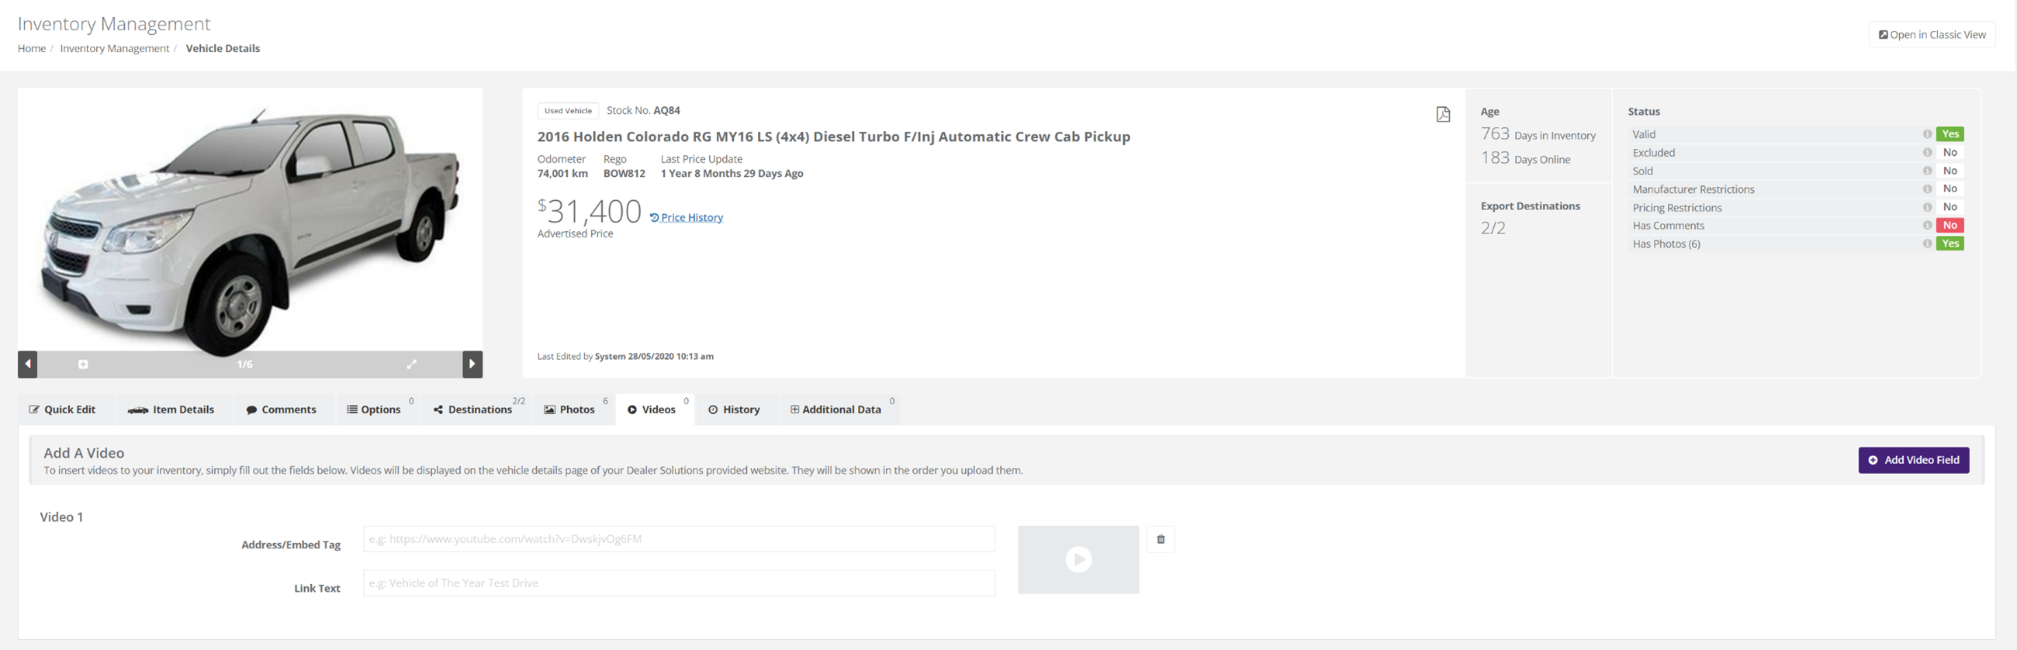Image resolution: width=2017 pixels, height=650 pixels.
Task: Click the No value for Excluded
Action: [1950, 152]
